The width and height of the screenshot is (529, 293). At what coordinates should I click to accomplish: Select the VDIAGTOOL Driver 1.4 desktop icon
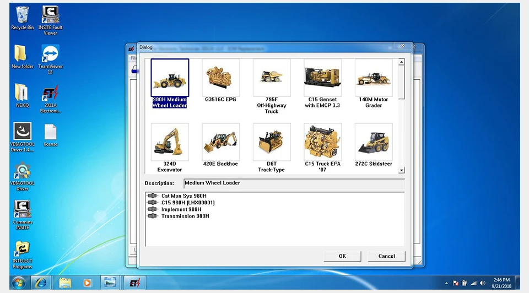22,137
